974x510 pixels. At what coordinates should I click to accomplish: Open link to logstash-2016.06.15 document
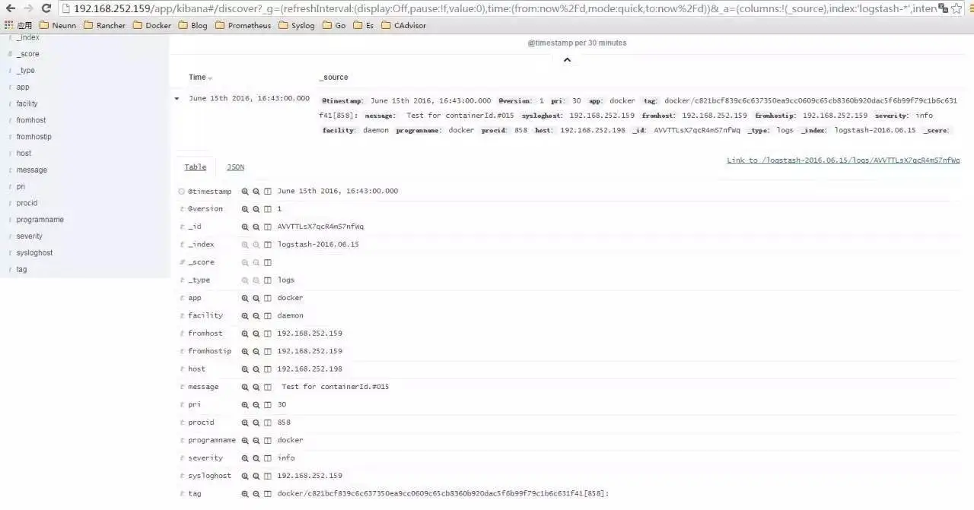pyautogui.click(x=843, y=160)
